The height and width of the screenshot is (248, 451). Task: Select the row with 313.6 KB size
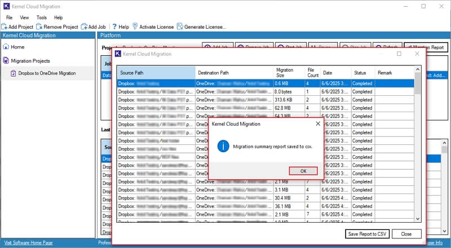[x=266, y=100]
